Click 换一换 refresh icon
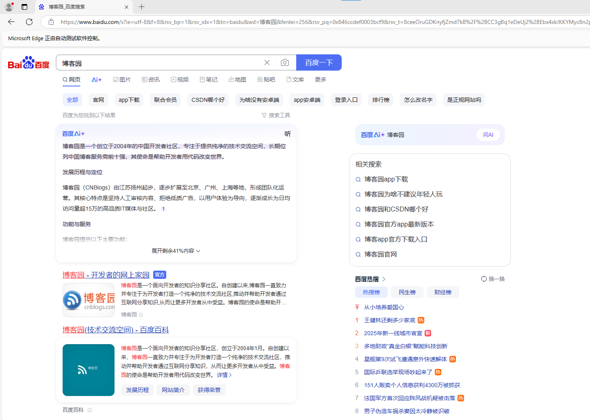The image size is (590, 420). coord(484,279)
